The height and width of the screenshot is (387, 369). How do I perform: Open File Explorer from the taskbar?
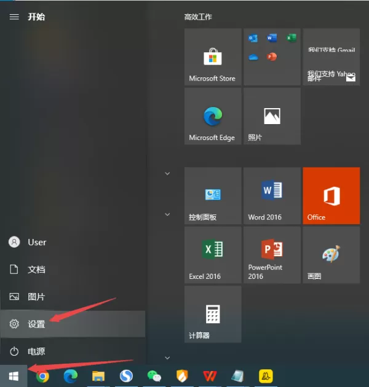click(98, 376)
